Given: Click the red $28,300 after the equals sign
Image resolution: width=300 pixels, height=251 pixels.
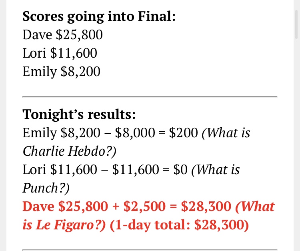Looking at the screenshot, I should tap(206, 206).
